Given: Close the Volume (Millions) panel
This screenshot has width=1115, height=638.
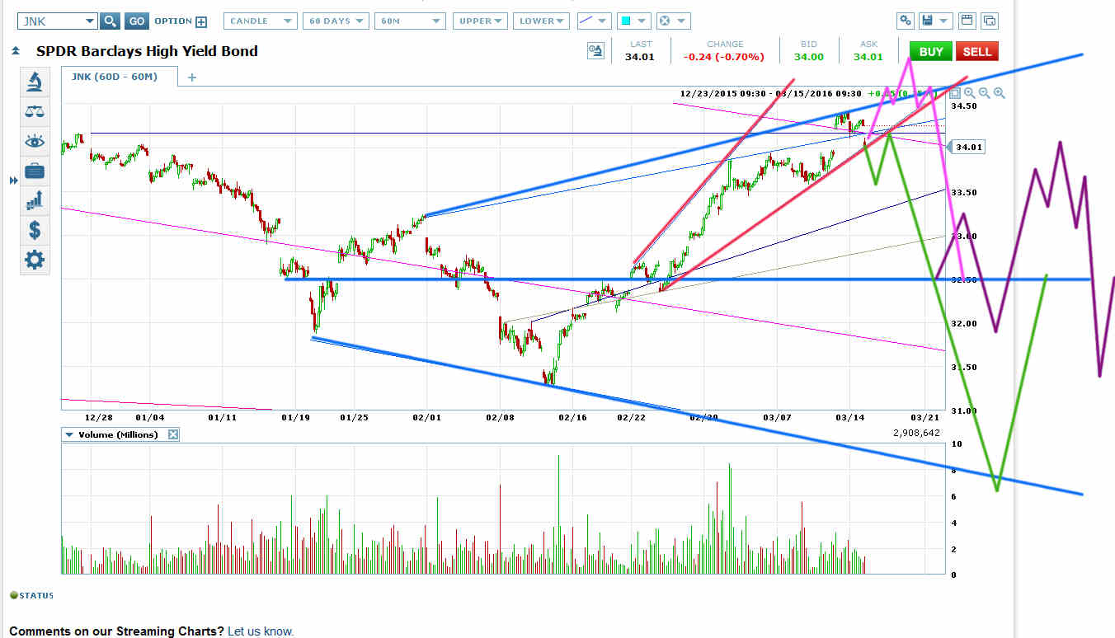Looking at the screenshot, I should [173, 434].
